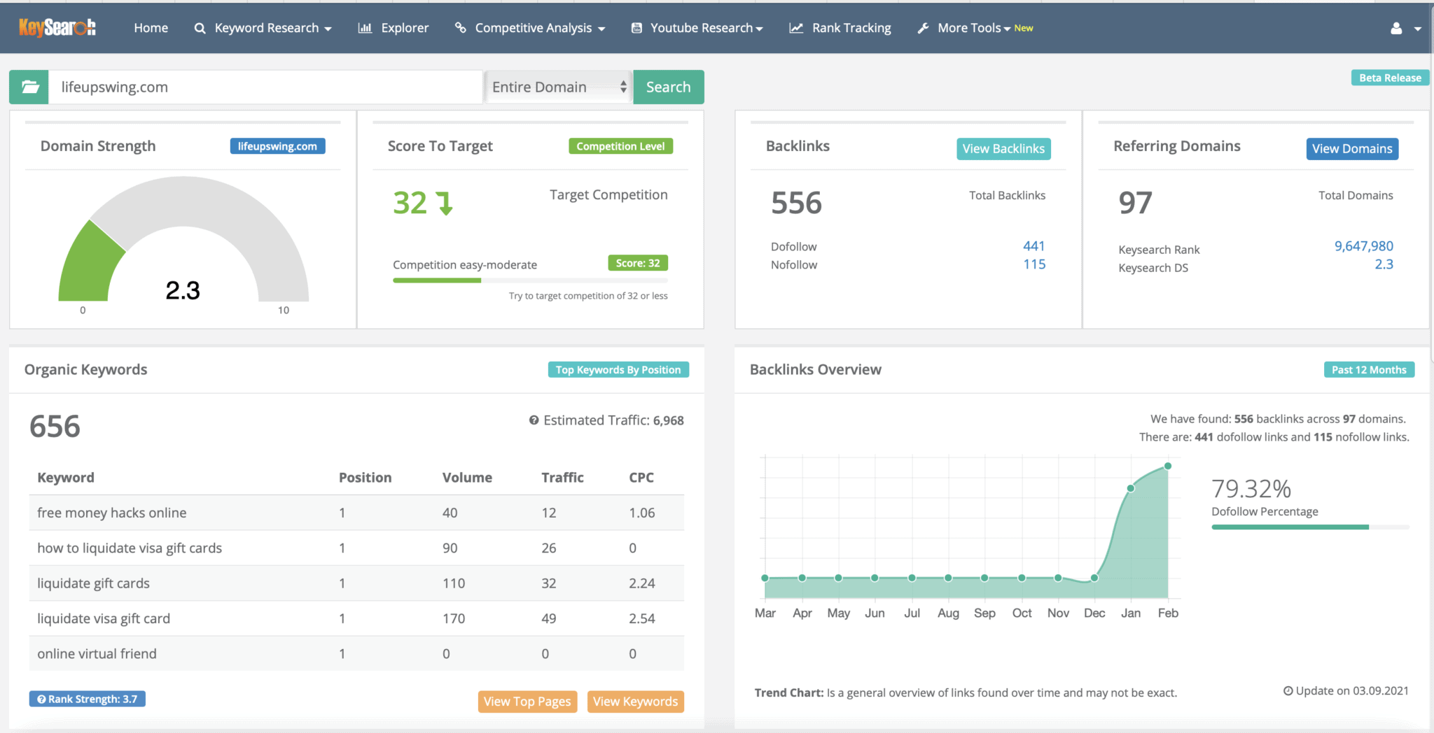
Task: Click the Rank Tracking line chart icon
Action: (796, 28)
